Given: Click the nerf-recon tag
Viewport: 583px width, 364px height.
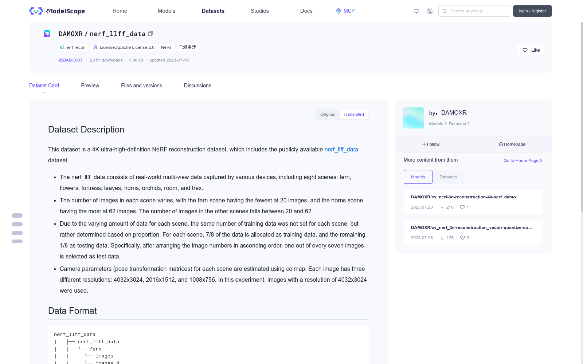Looking at the screenshot, I should pos(73,47).
